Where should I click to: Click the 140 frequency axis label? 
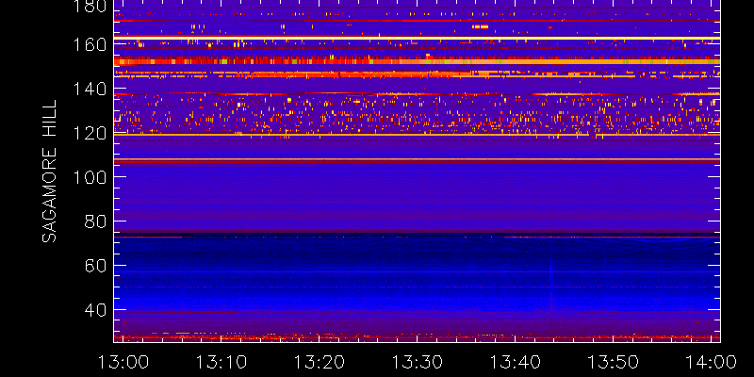point(89,89)
